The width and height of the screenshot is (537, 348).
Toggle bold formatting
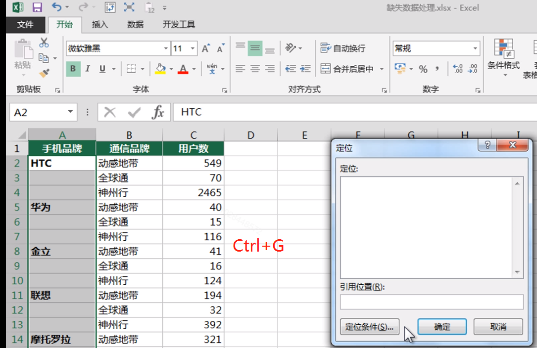click(x=73, y=69)
